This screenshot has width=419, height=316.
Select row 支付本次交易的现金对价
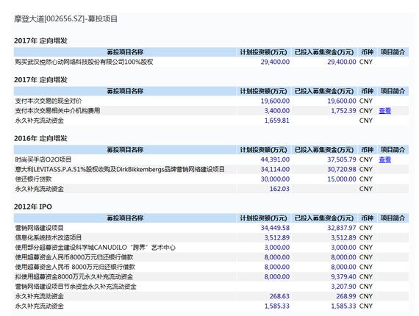pos(211,101)
